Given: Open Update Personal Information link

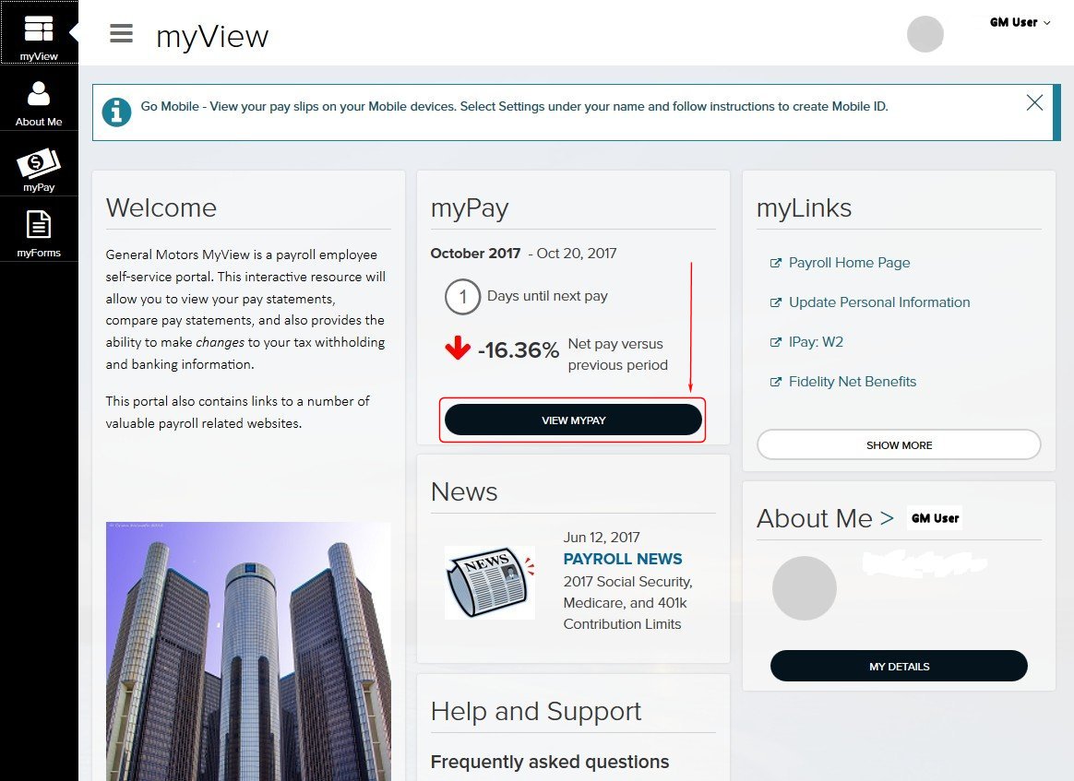Looking at the screenshot, I should pos(879,302).
